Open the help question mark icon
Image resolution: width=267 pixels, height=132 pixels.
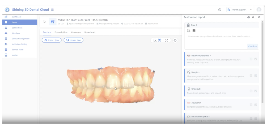[219, 10]
